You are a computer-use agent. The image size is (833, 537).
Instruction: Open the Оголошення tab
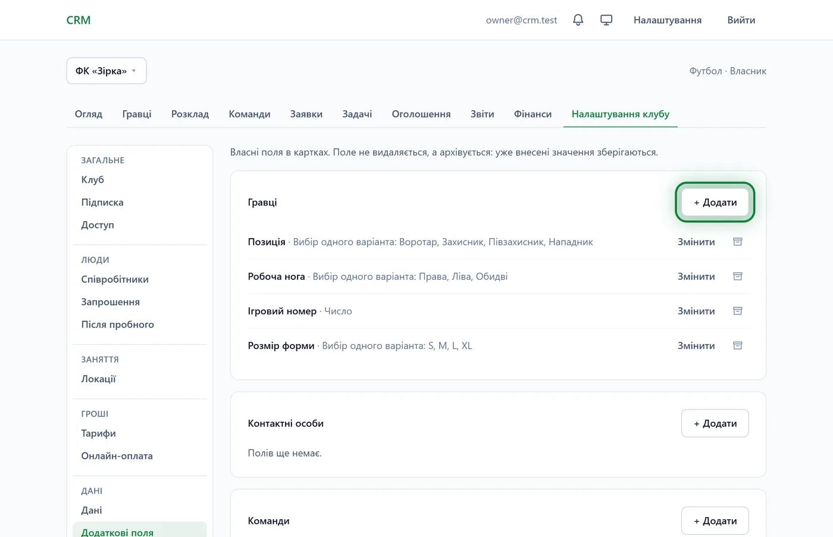421,114
